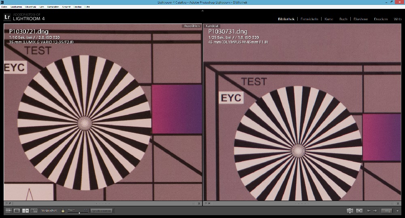Click the badge icon beside the left flag
The height and width of the screenshot is (218, 405).
[10, 203]
